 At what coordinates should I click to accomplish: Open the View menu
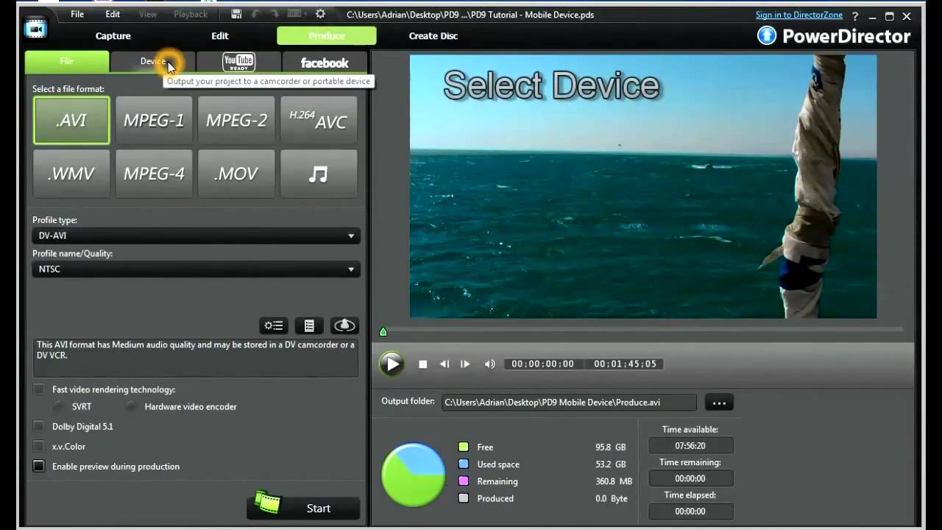tap(148, 14)
